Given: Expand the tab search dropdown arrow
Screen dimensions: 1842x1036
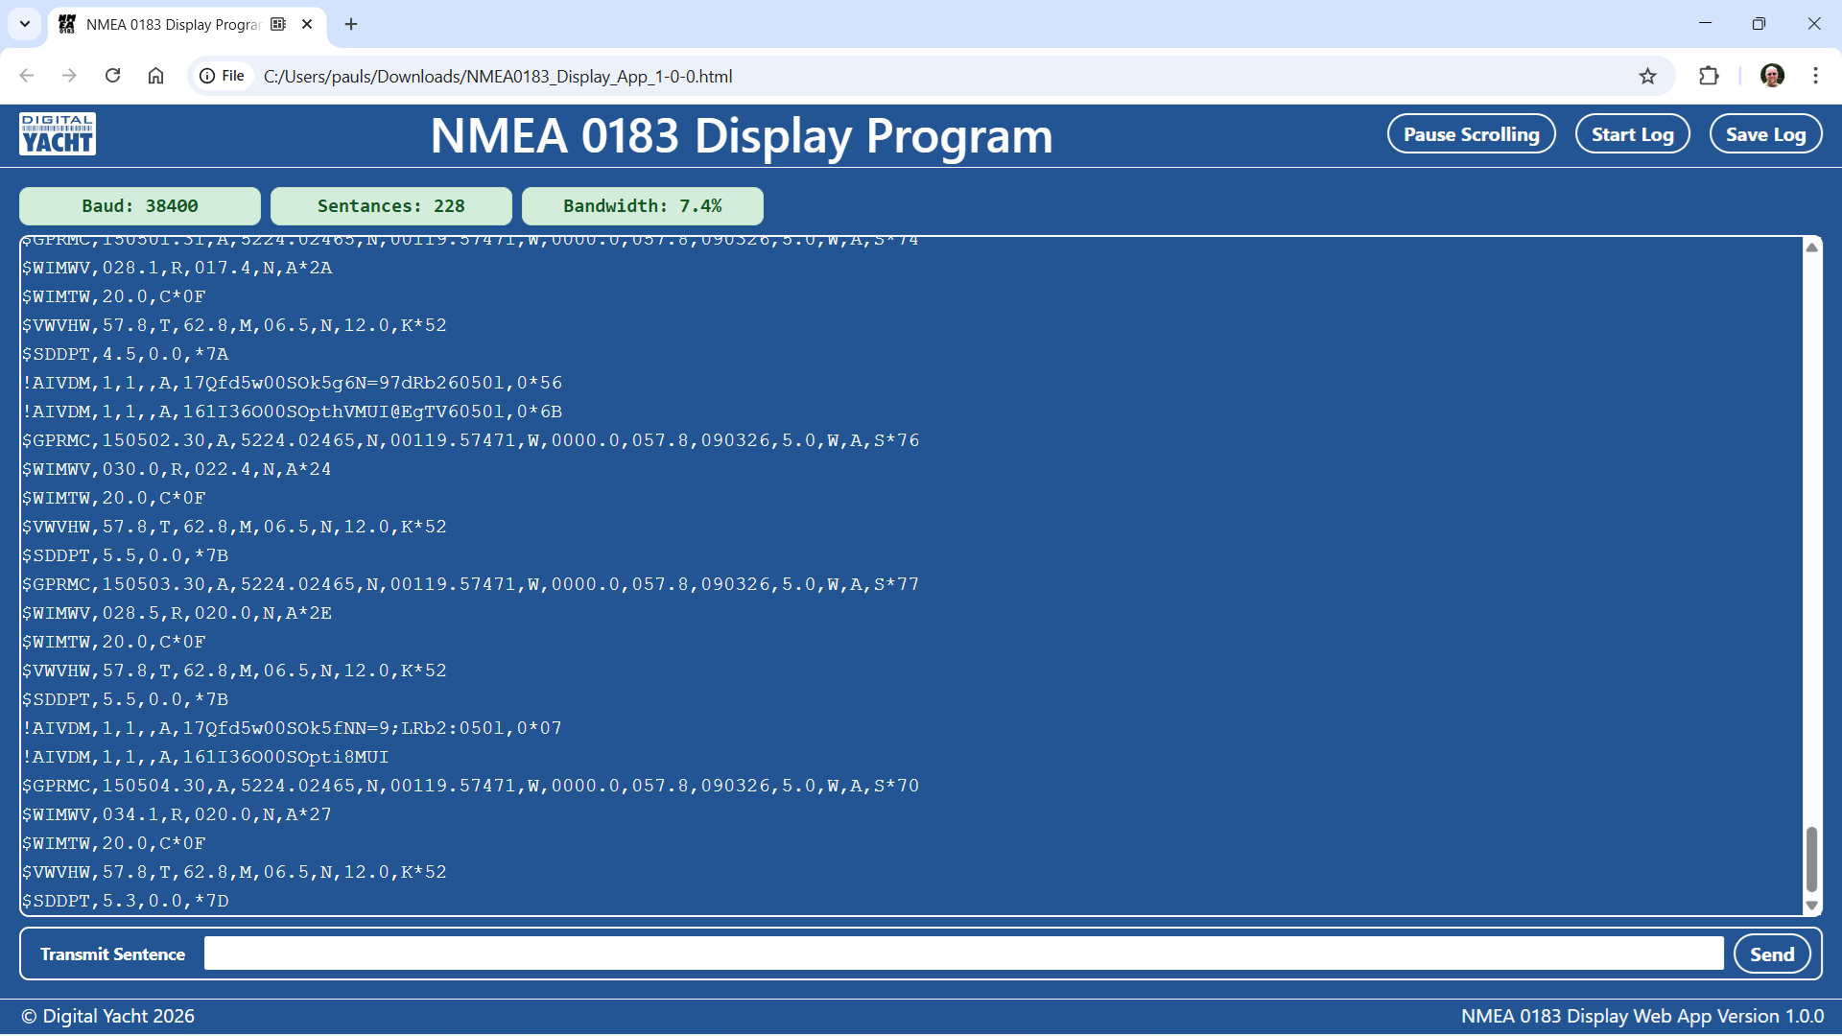Looking at the screenshot, I should 25,24.
